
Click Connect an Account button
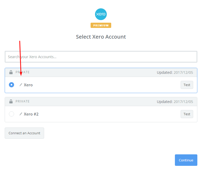24,133
